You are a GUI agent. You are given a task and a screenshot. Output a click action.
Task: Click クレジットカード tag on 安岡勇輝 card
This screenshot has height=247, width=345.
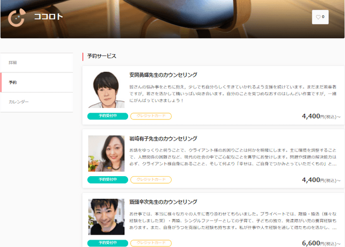click(x=151, y=116)
